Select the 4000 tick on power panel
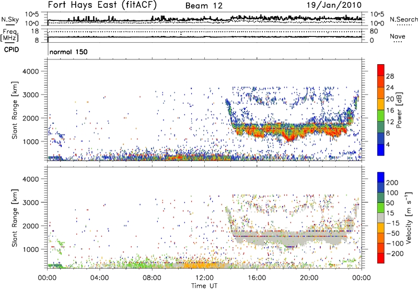The image size is (418, 289). pyautogui.click(x=31, y=71)
